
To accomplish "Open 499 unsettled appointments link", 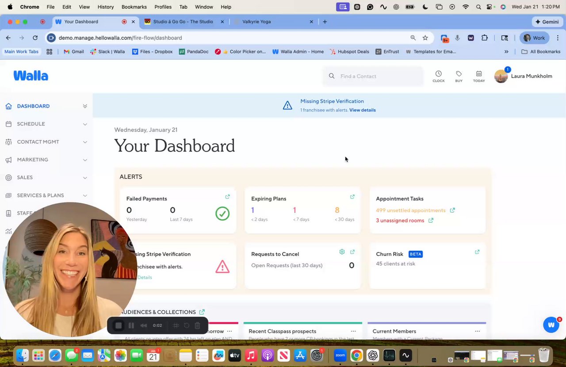I will tap(411, 210).
